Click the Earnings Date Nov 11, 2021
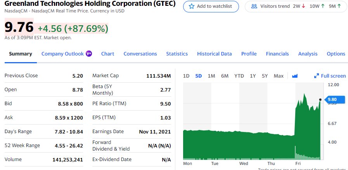 [155, 132]
